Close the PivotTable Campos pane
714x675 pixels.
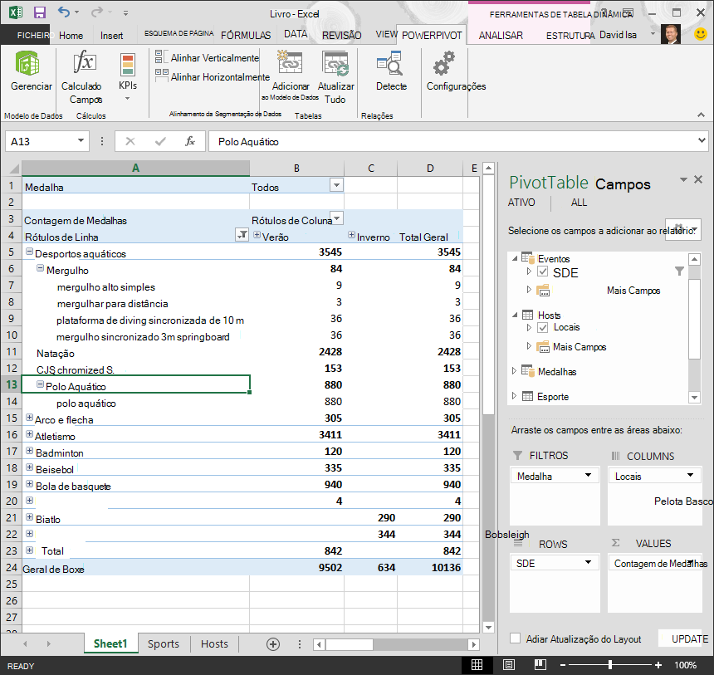(698, 179)
